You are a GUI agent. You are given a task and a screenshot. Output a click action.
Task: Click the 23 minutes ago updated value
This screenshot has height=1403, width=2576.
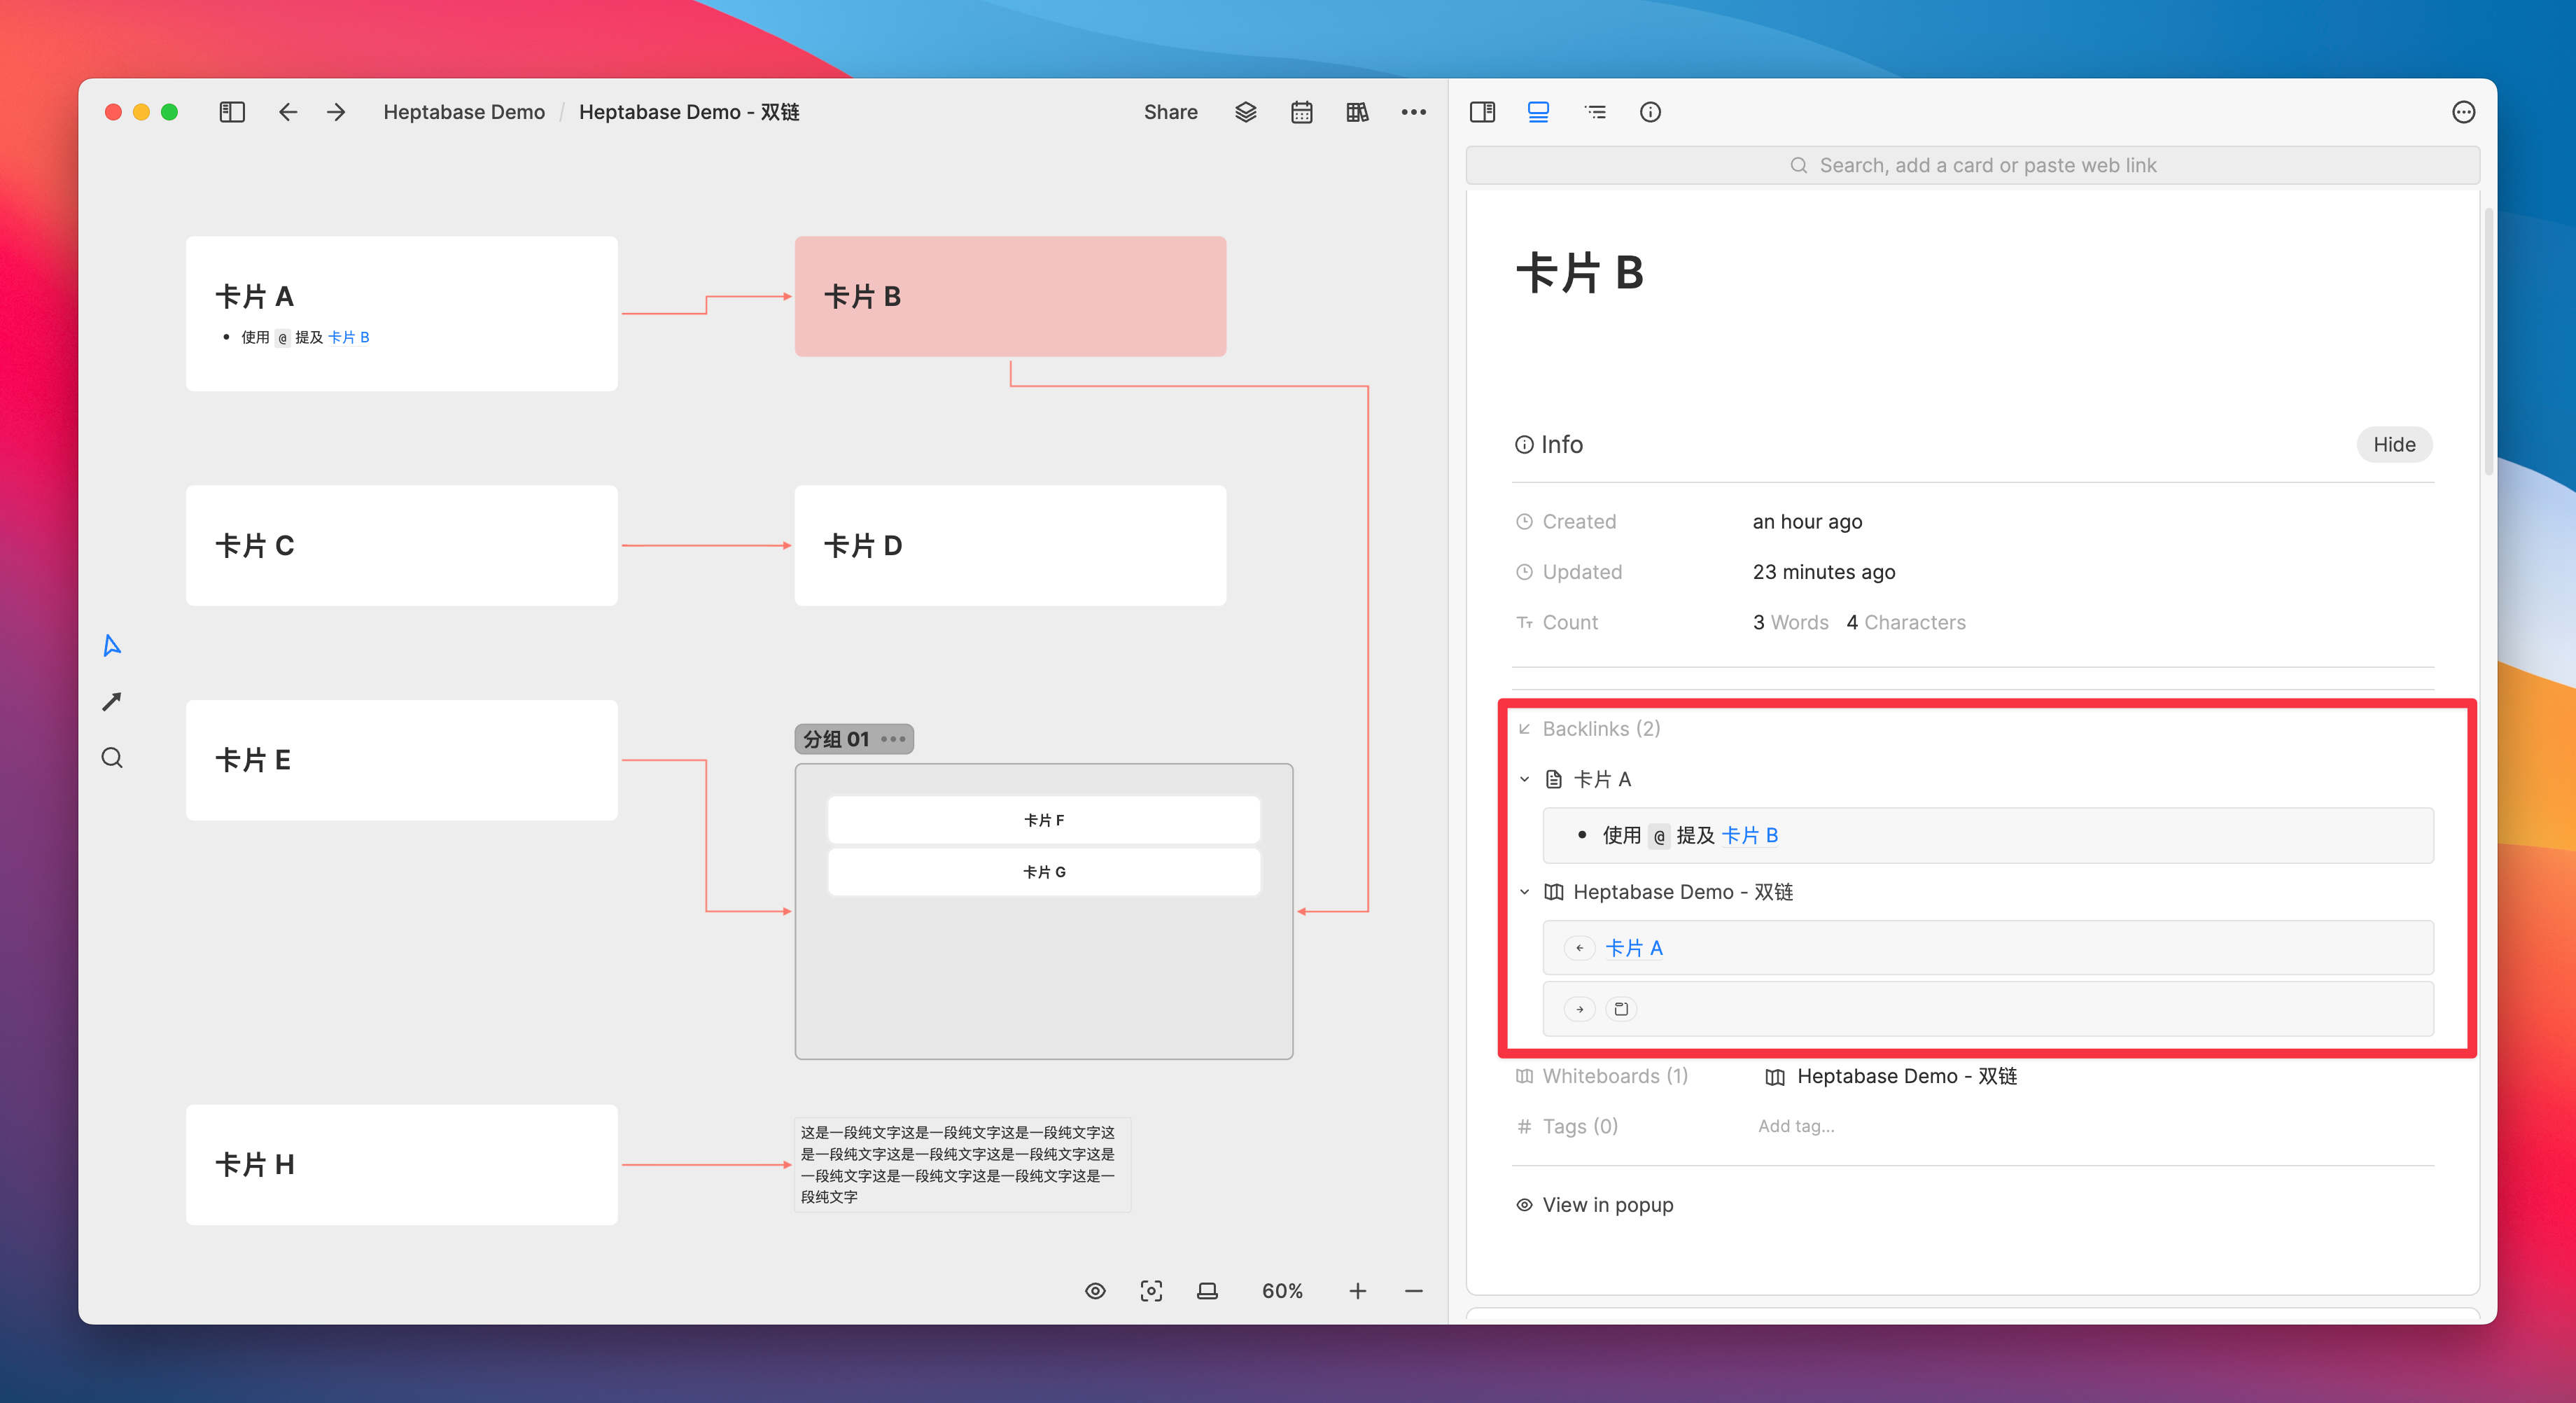coord(1823,572)
